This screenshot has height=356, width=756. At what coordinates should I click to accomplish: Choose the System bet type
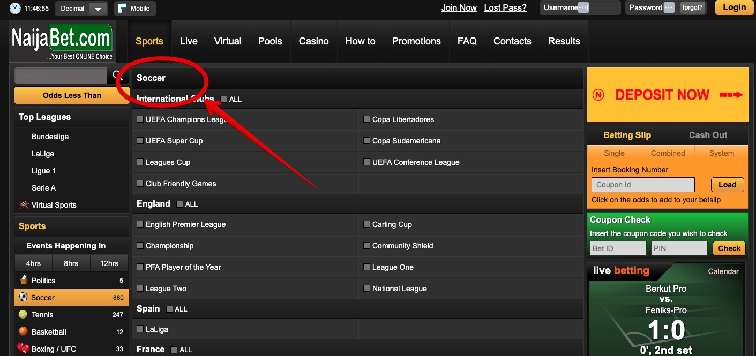click(x=722, y=153)
